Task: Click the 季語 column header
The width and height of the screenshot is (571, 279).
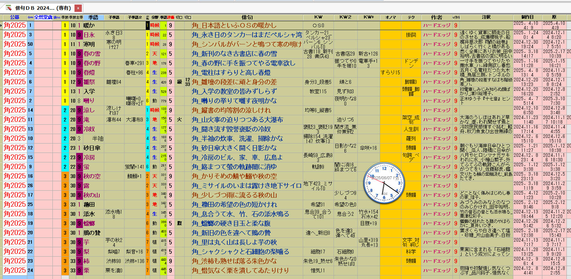Action: pyautogui.click(x=93, y=17)
